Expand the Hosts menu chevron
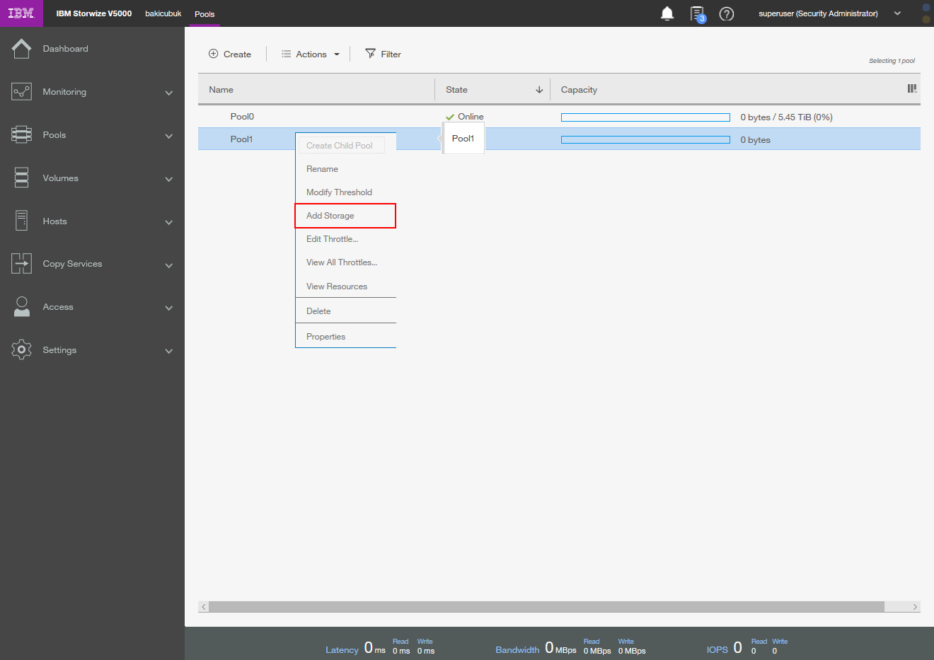 [x=168, y=222]
